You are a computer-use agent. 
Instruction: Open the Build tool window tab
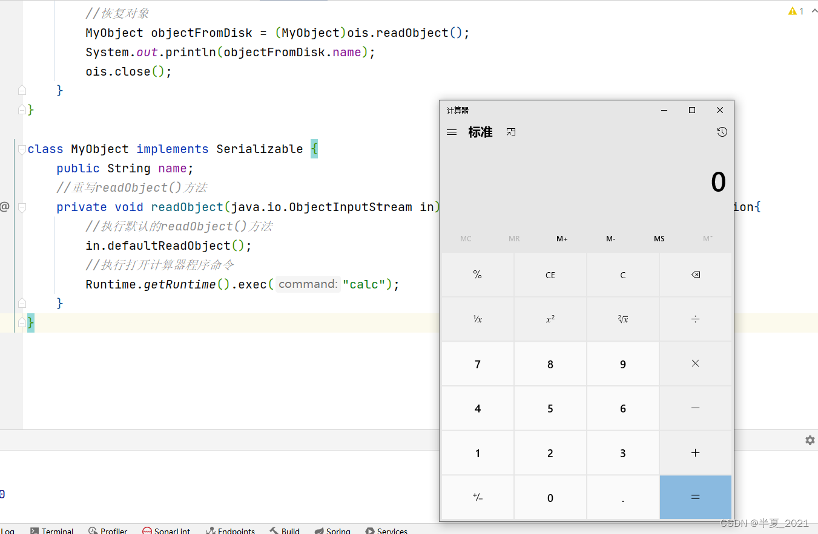tap(285, 530)
